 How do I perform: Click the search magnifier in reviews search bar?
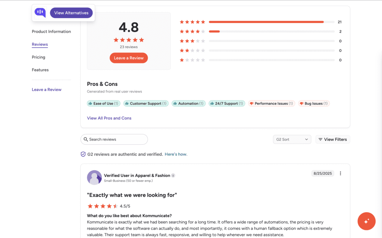click(x=86, y=139)
